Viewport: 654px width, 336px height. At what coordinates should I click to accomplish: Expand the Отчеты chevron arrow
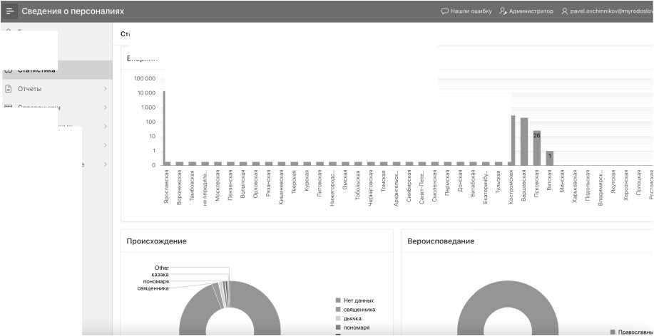pyautogui.click(x=105, y=89)
